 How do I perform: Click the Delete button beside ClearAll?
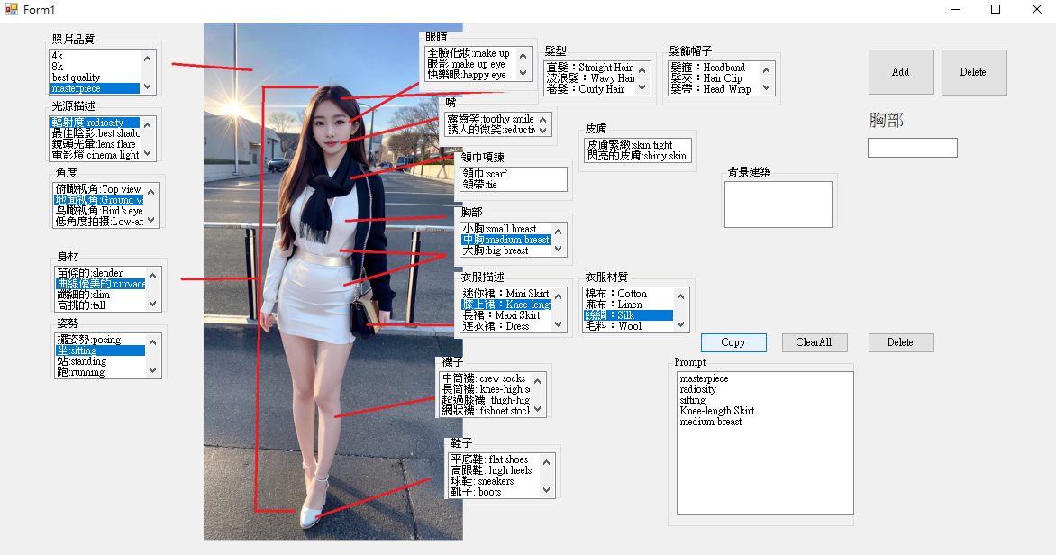pyautogui.click(x=900, y=342)
